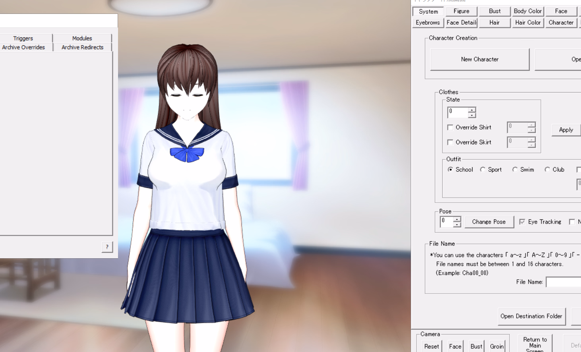Reset the camera view

click(432, 346)
